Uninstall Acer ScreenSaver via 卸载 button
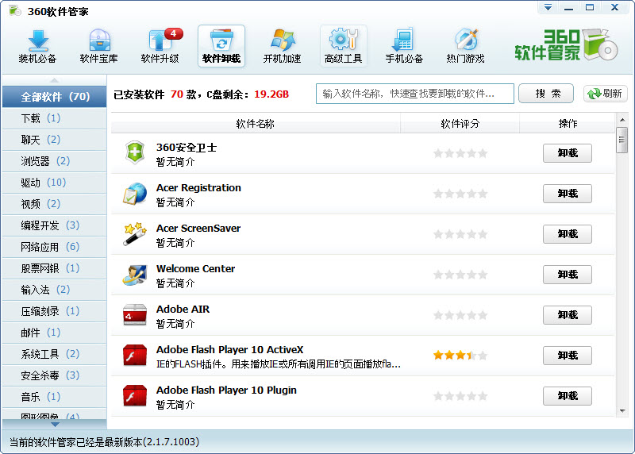Viewport: 635px width, 454px height. click(x=567, y=234)
